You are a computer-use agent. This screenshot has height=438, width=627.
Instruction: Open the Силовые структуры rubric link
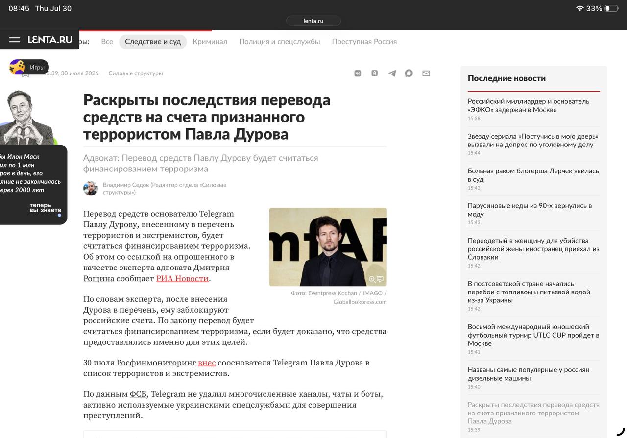click(136, 73)
